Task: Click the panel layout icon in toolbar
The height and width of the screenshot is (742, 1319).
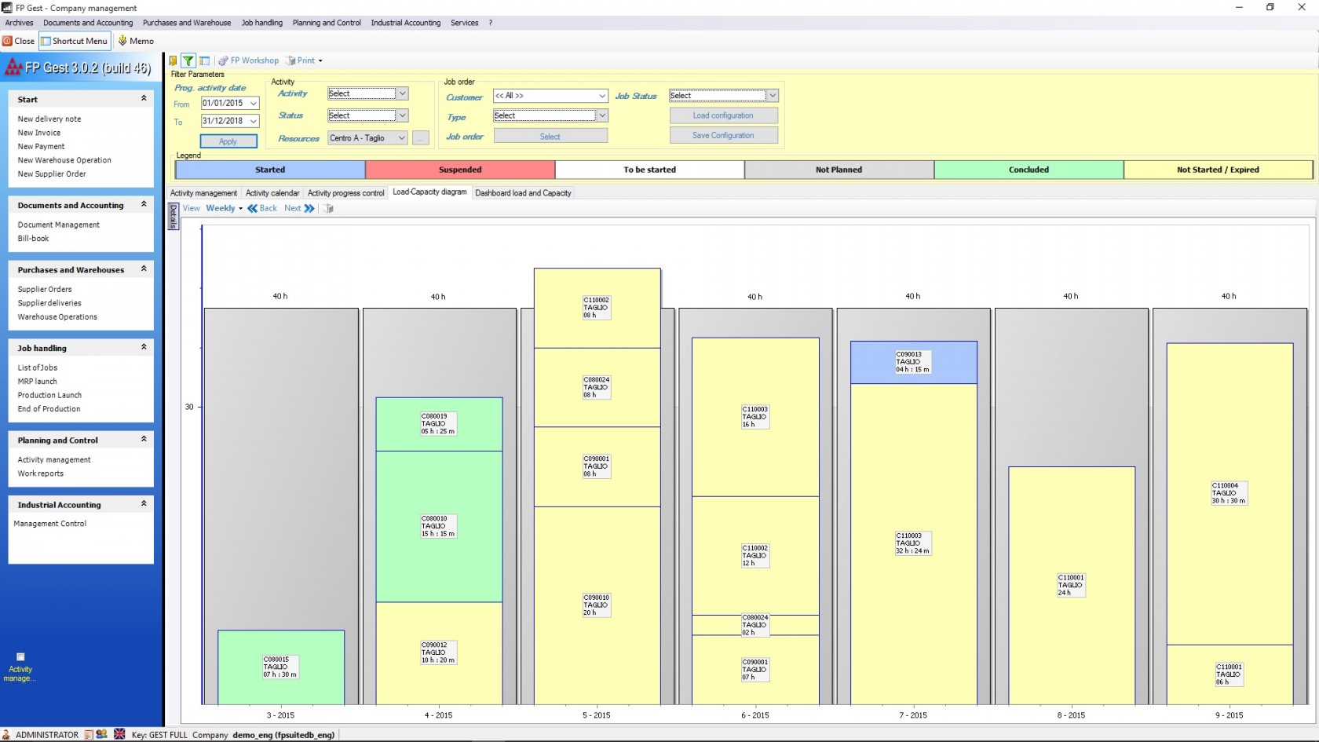Action: click(x=204, y=60)
